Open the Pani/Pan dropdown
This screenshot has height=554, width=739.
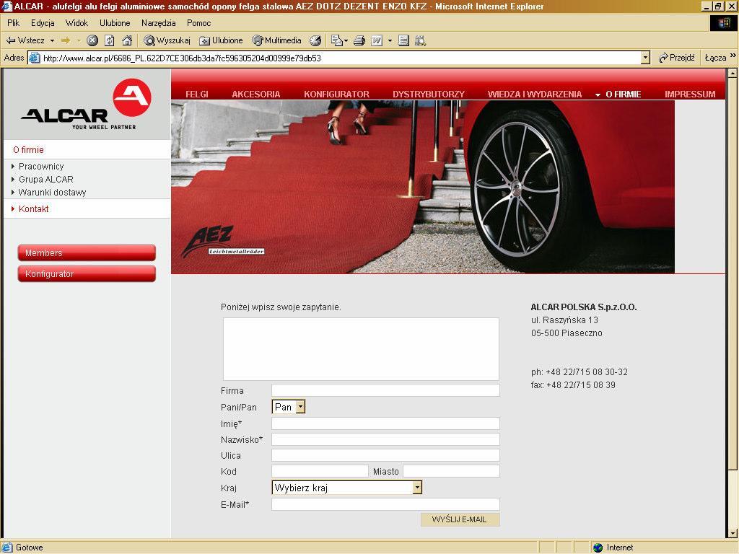pos(289,407)
